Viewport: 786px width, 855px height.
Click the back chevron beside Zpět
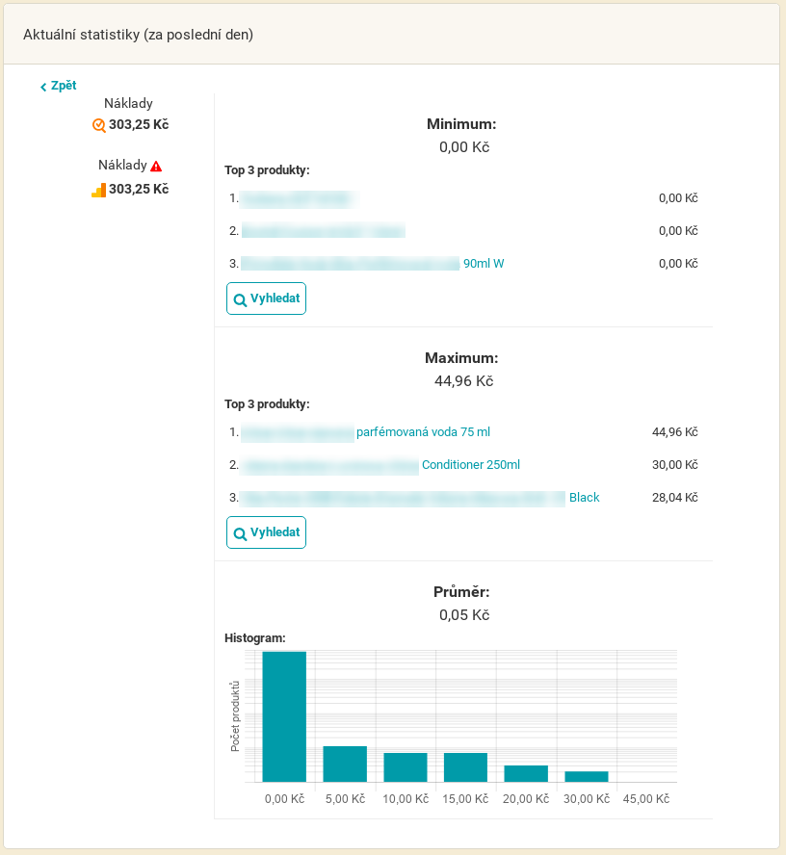[43, 87]
